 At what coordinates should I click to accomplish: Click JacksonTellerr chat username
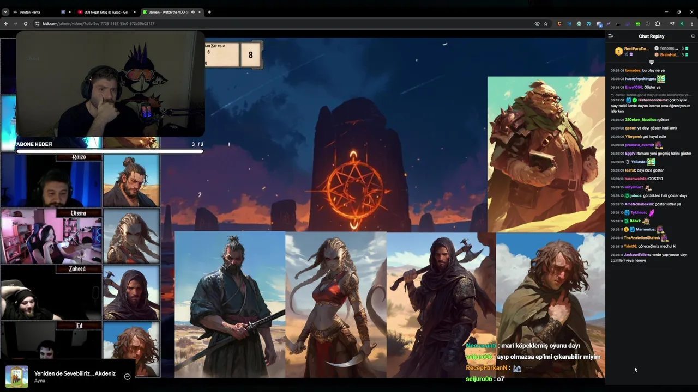[x=637, y=255]
